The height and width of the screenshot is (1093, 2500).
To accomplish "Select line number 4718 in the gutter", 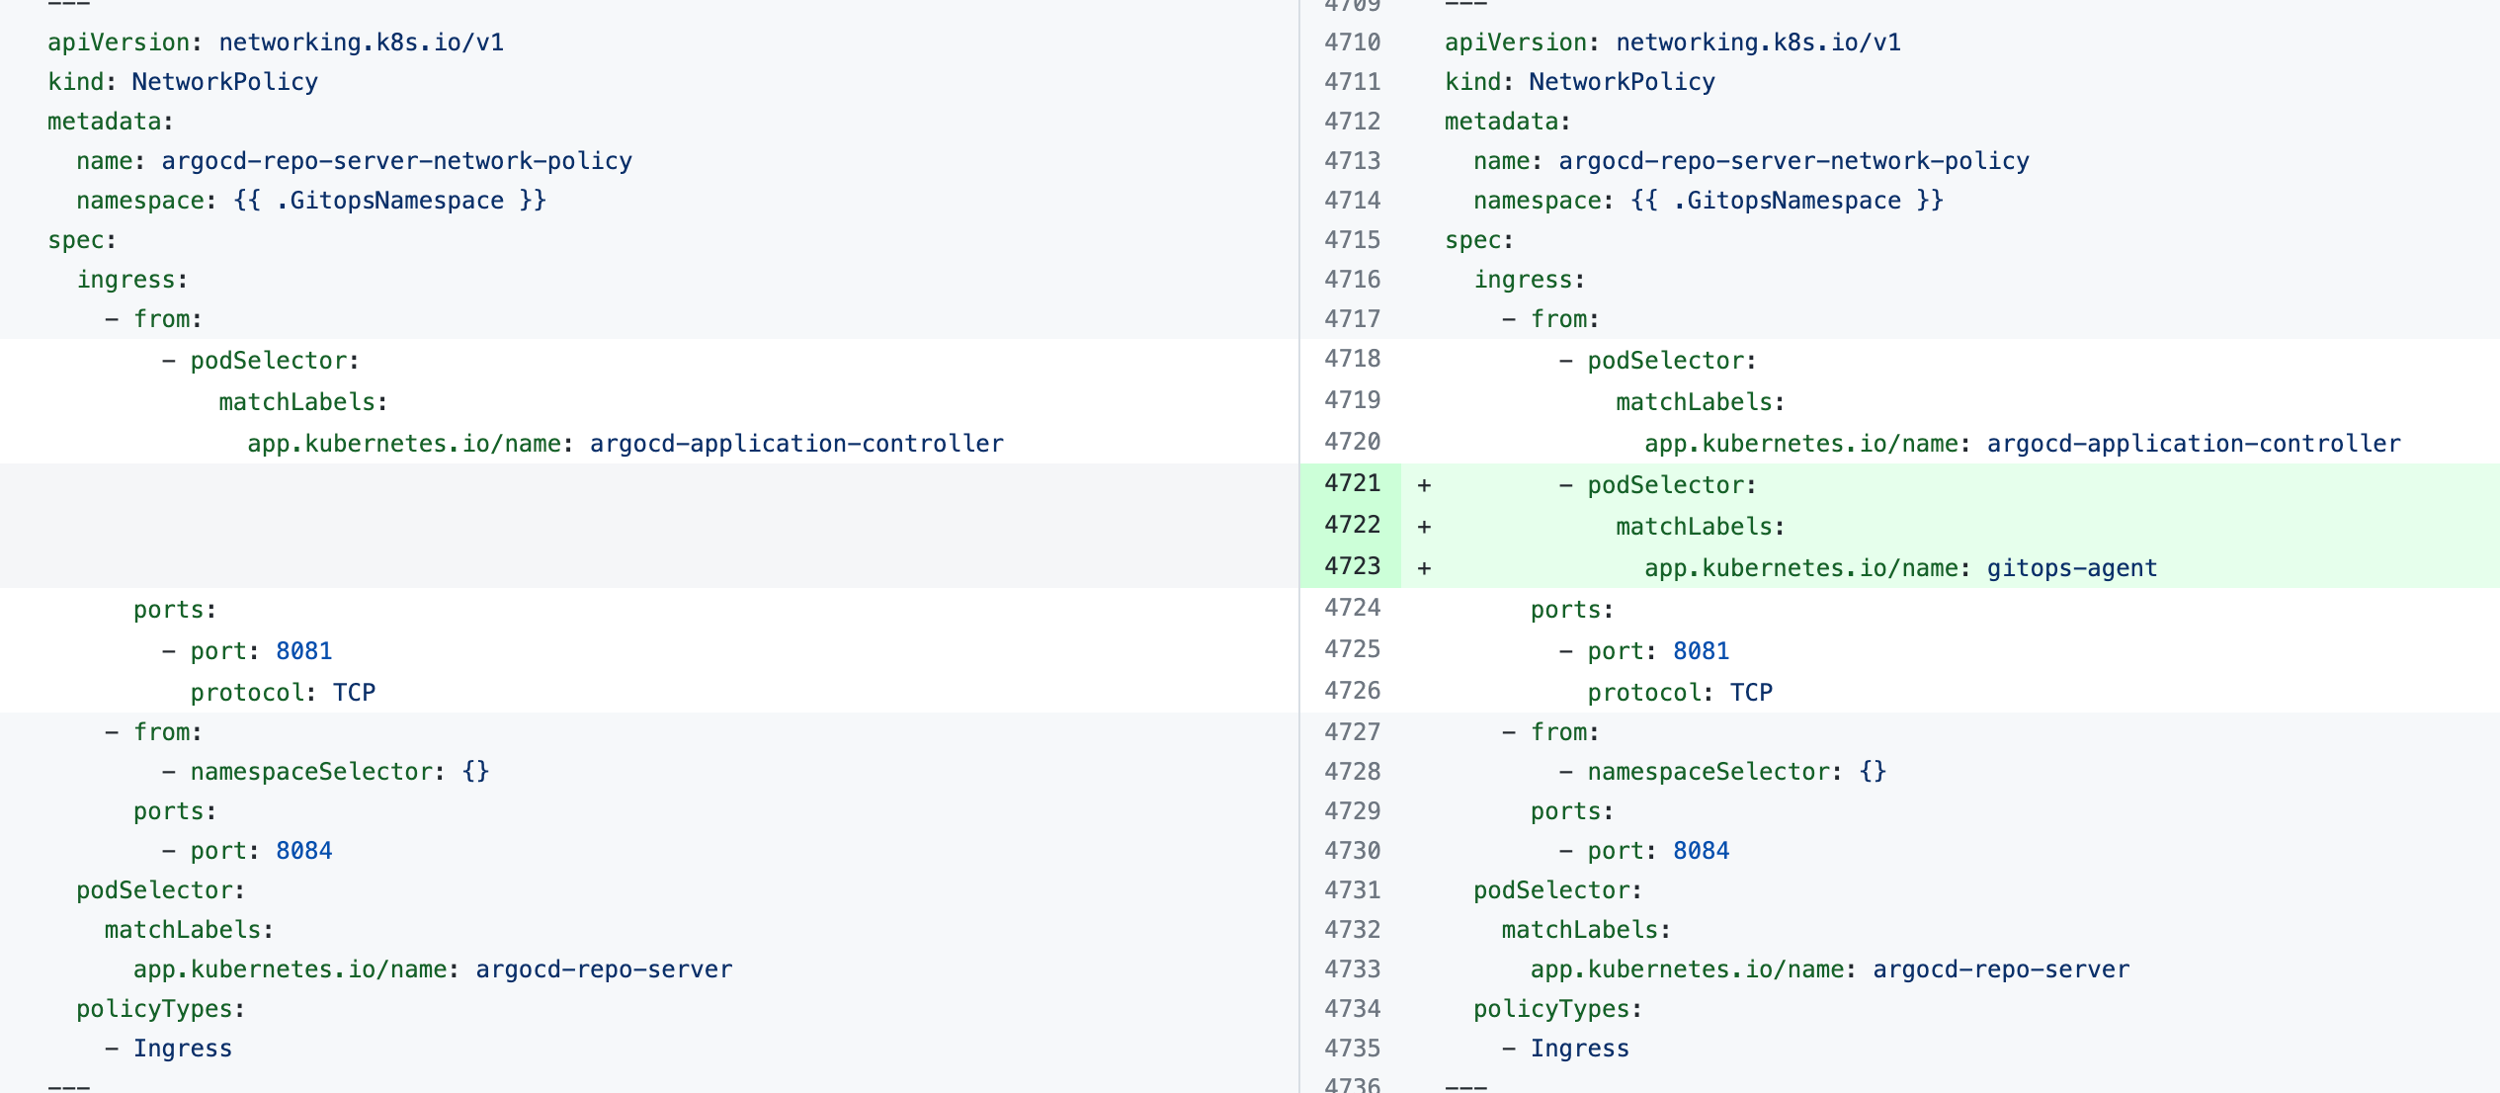I will click(1352, 359).
